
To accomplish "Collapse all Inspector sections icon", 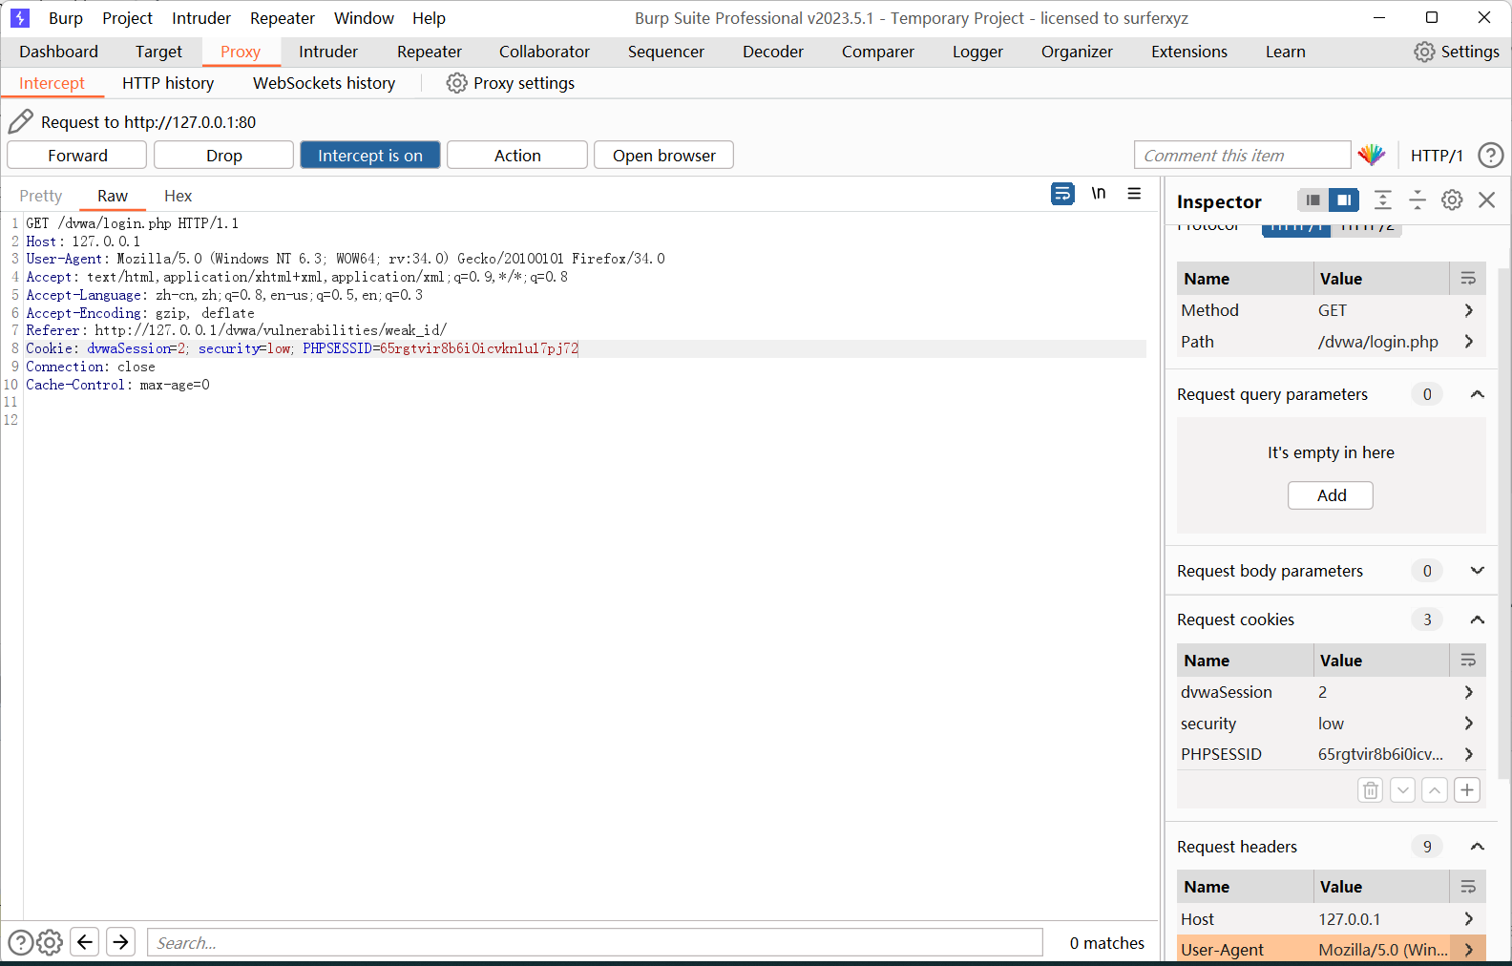I will coord(1417,199).
